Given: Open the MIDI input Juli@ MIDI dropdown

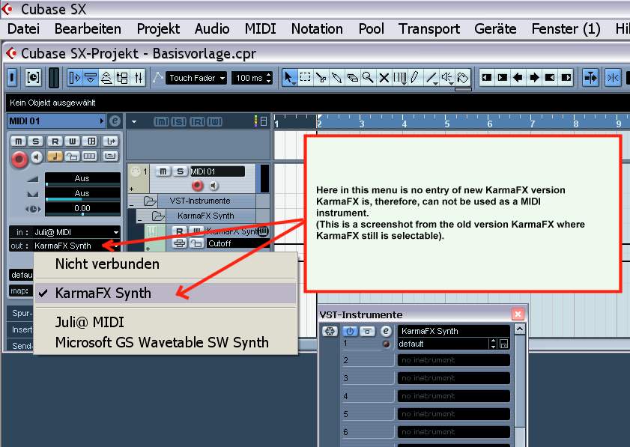Looking at the screenshot, I should tap(64, 232).
